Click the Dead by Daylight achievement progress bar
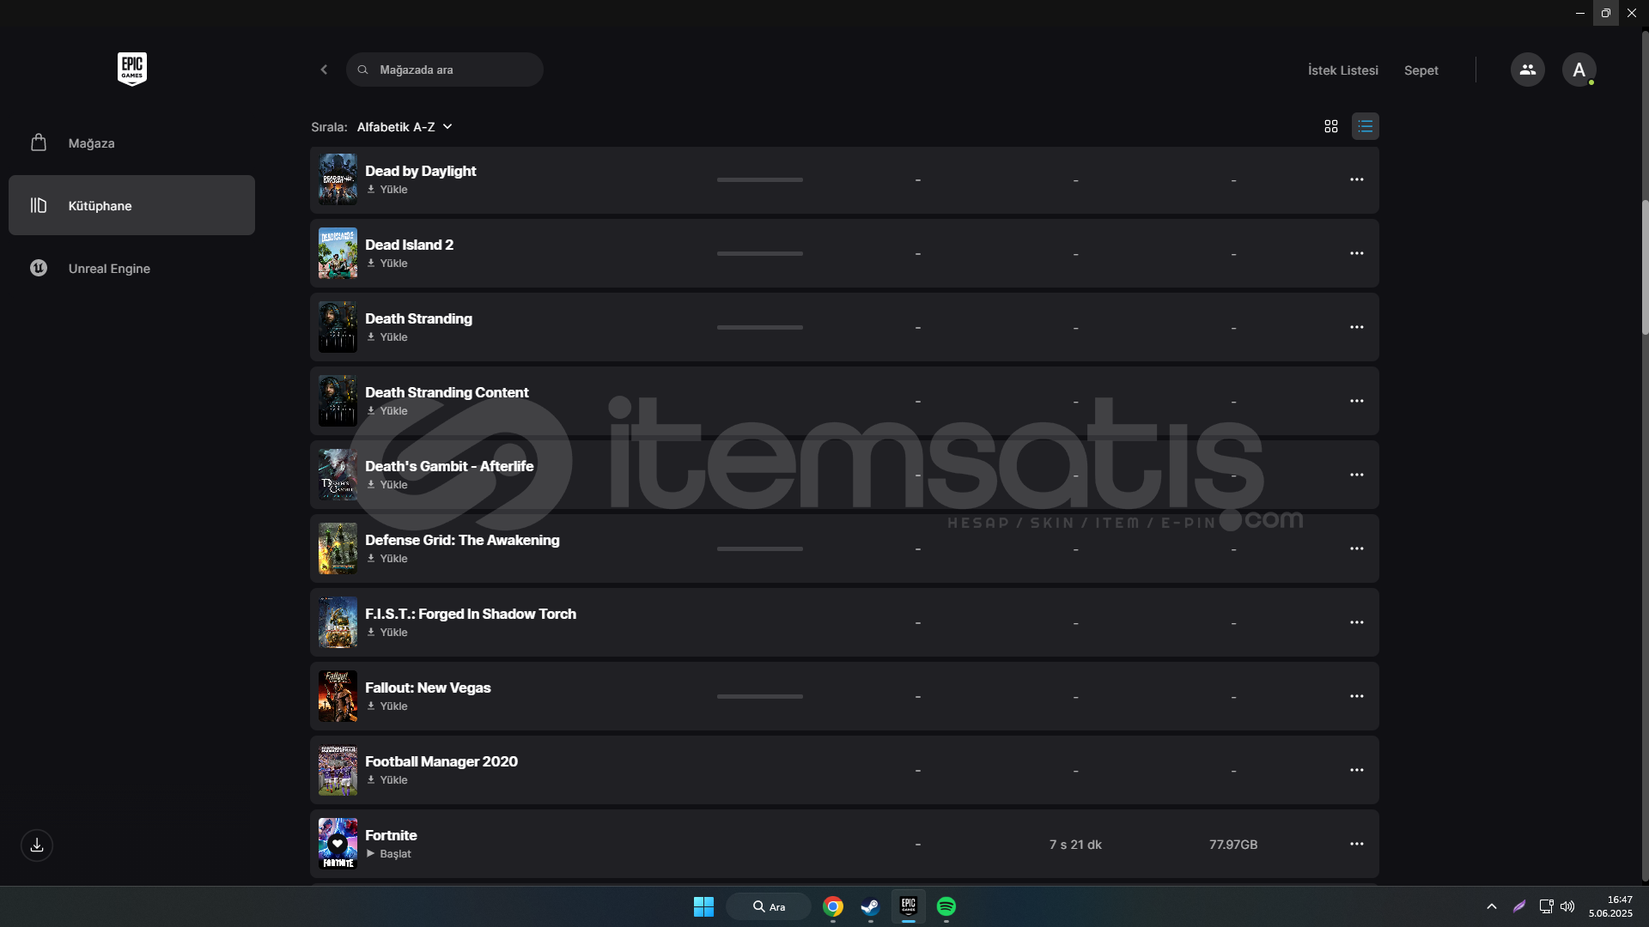The height and width of the screenshot is (927, 1649). click(760, 180)
